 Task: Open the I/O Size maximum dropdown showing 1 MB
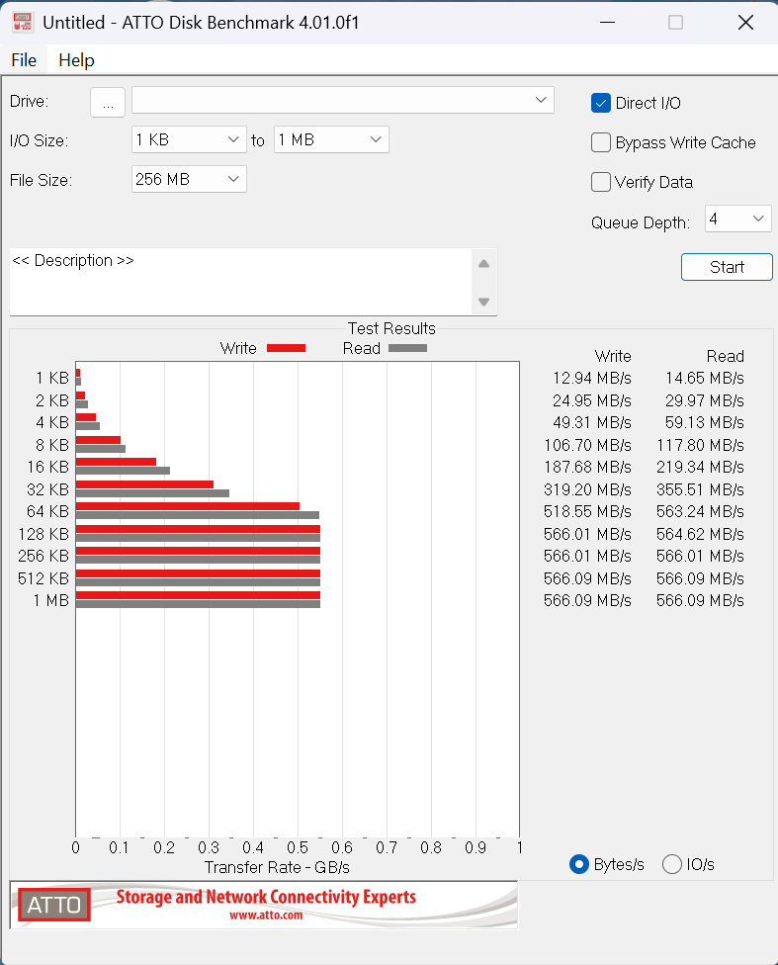pos(331,139)
